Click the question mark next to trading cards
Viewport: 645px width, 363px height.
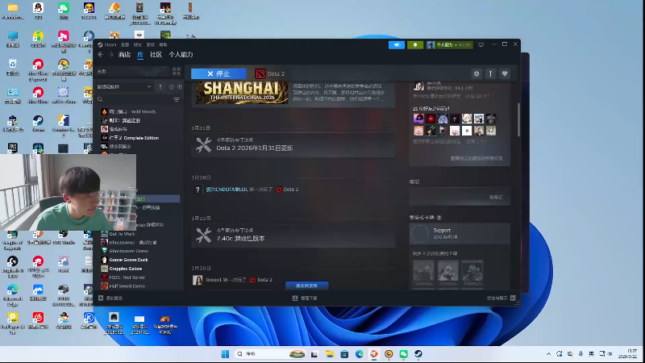pyautogui.click(x=439, y=217)
